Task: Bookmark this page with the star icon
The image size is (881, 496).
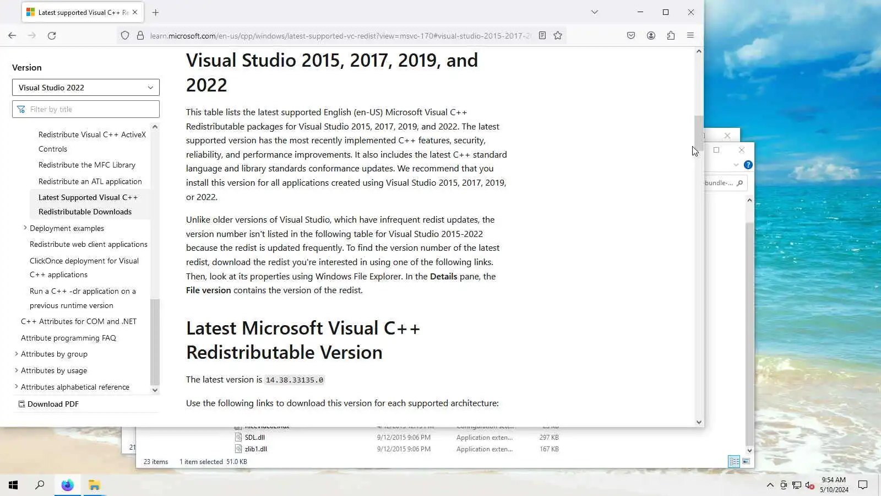Action: 558,35
